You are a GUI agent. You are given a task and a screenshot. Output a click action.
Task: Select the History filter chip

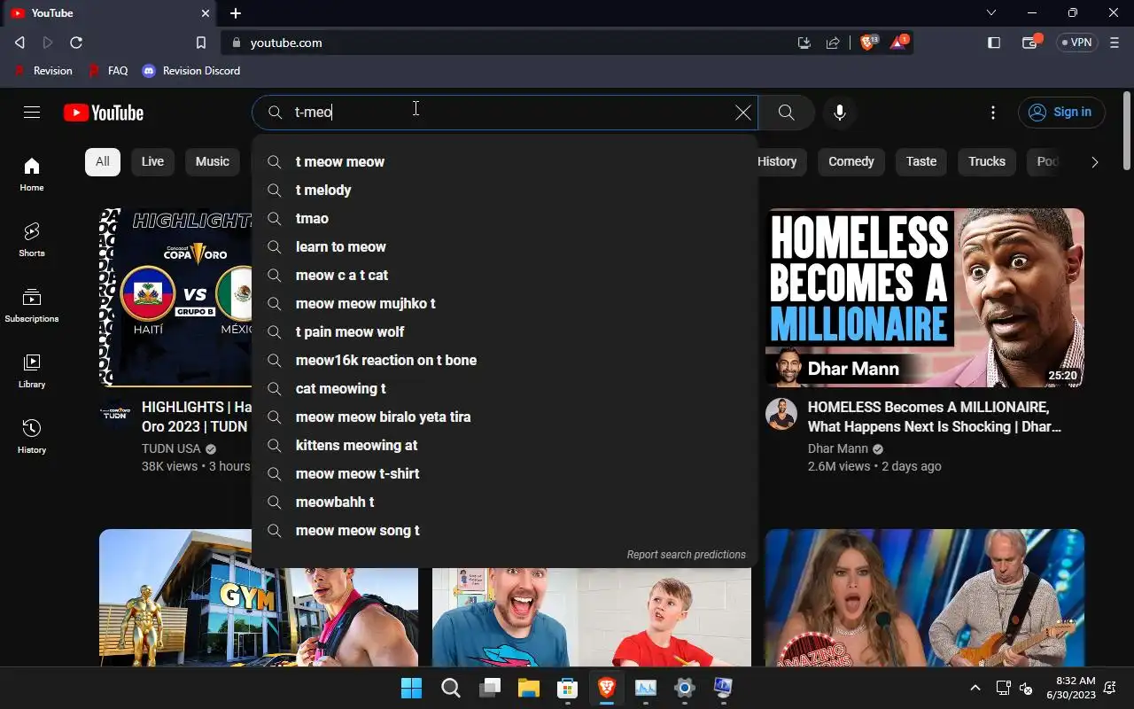pos(777,161)
